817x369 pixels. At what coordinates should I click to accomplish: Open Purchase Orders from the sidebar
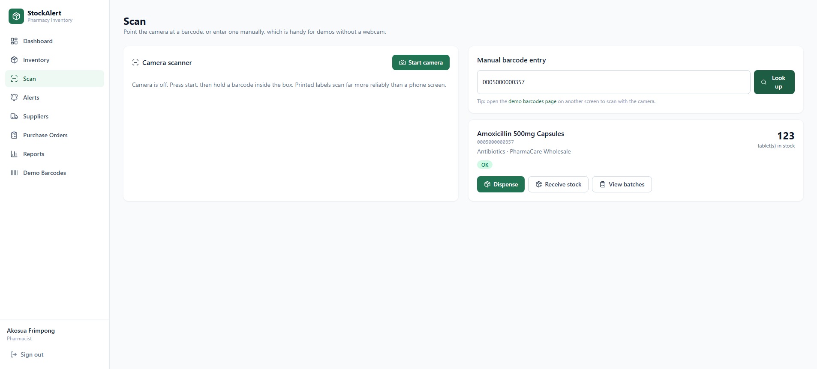pyautogui.click(x=54, y=135)
